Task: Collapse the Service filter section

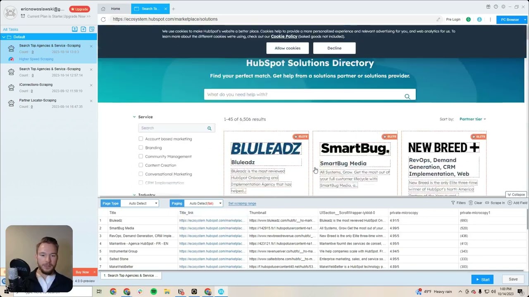Action: point(134,117)
